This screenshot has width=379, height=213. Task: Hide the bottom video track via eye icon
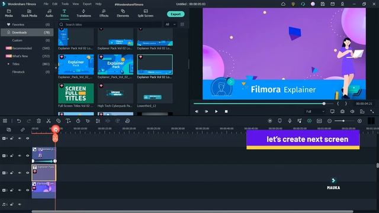tap(28, 191)
